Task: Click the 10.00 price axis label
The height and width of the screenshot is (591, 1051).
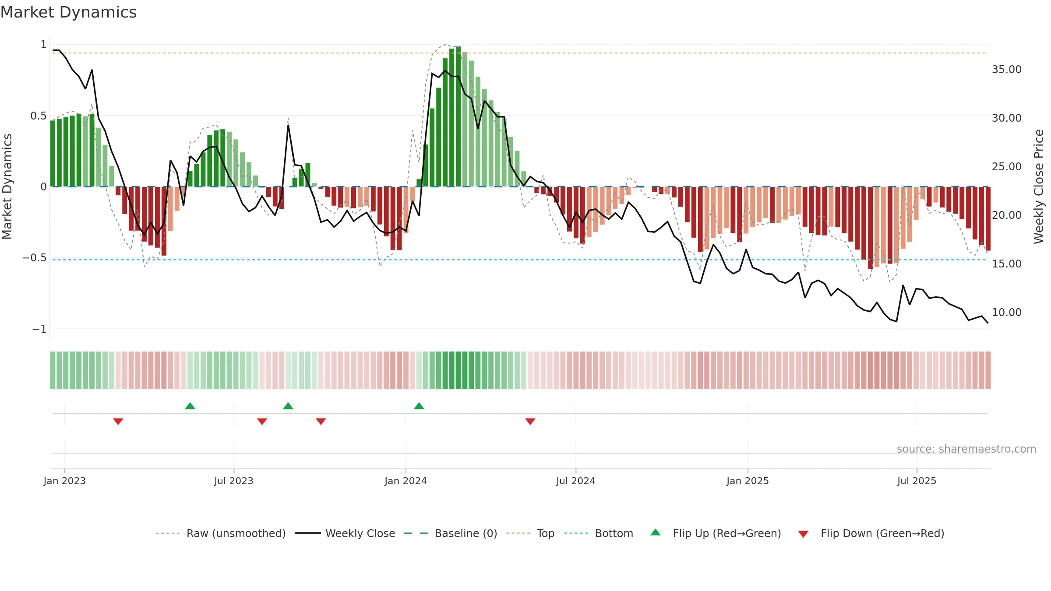Action: pos(1007,312)
